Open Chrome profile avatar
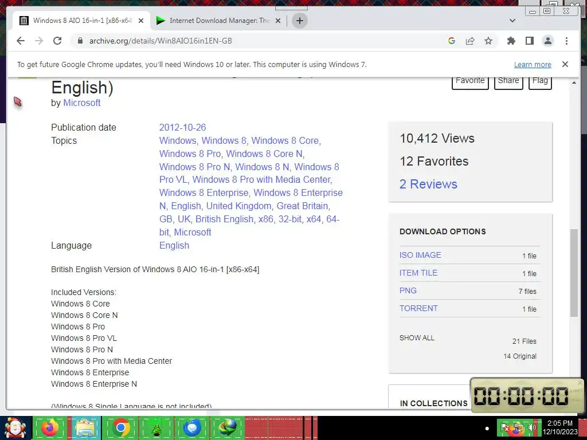The image size is (587, 440). tap(547, 41)
